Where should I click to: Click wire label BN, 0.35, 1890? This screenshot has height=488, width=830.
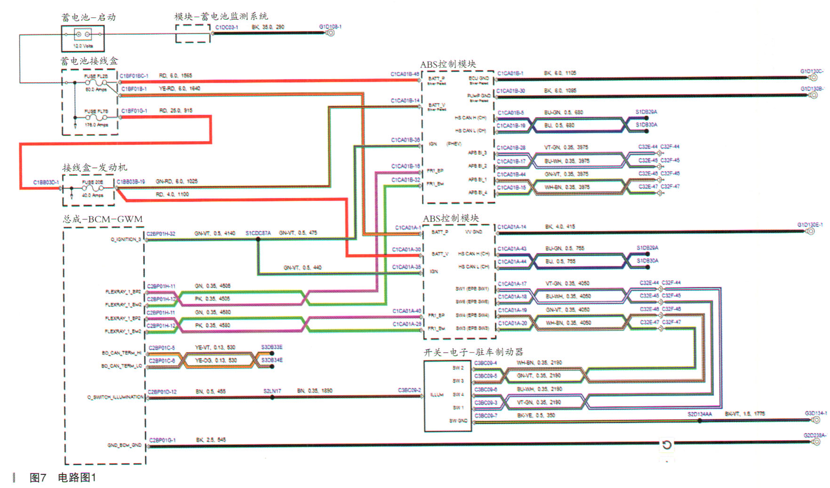click(315, 391)
